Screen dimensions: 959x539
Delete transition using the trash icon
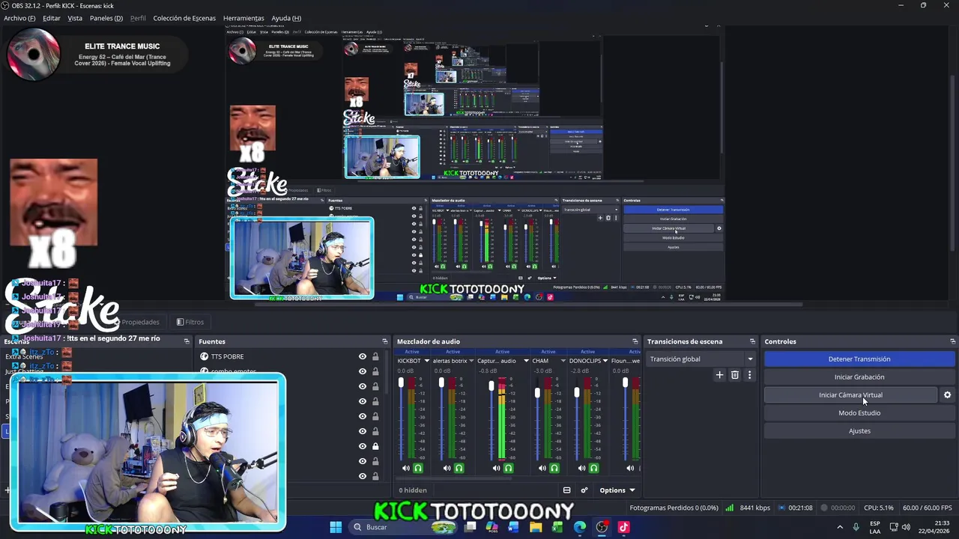click(x=734, y=375)
